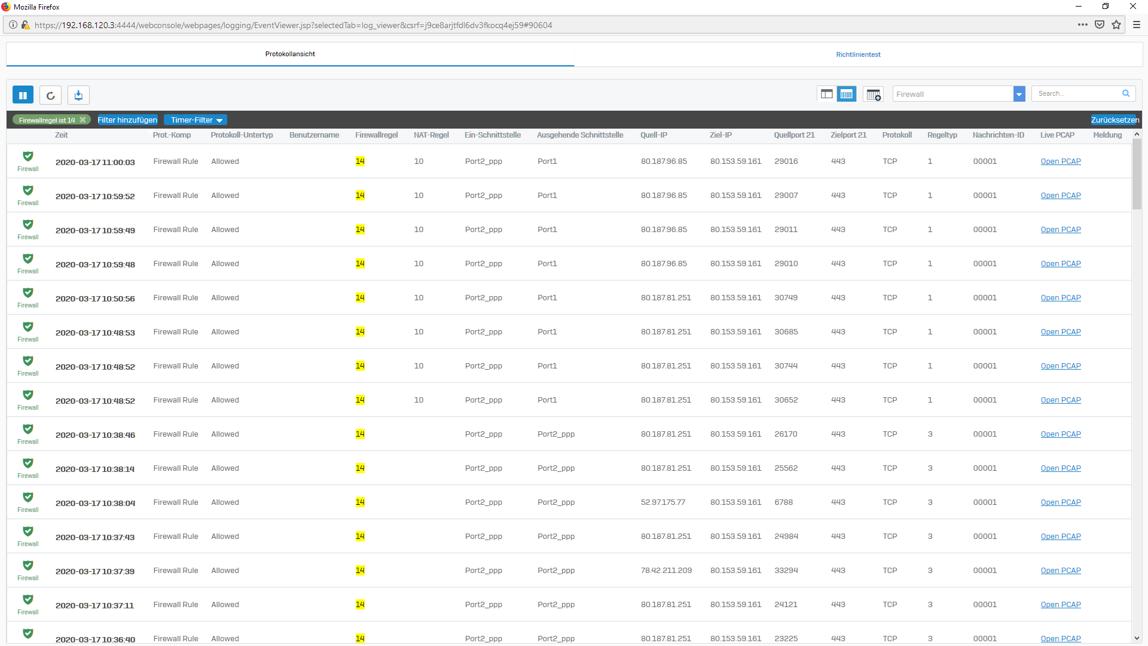Open PCAP for the 10:36:40 entry
Screen dimensions: 1148x646
point(1061,639)
